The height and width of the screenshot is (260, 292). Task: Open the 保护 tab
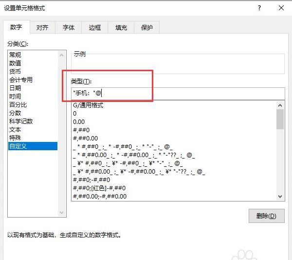tap(147, 28)
